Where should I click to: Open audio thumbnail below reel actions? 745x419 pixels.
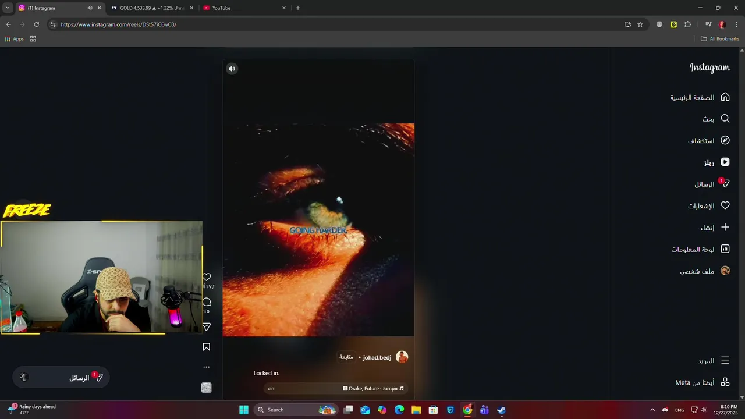coord(207,388)
